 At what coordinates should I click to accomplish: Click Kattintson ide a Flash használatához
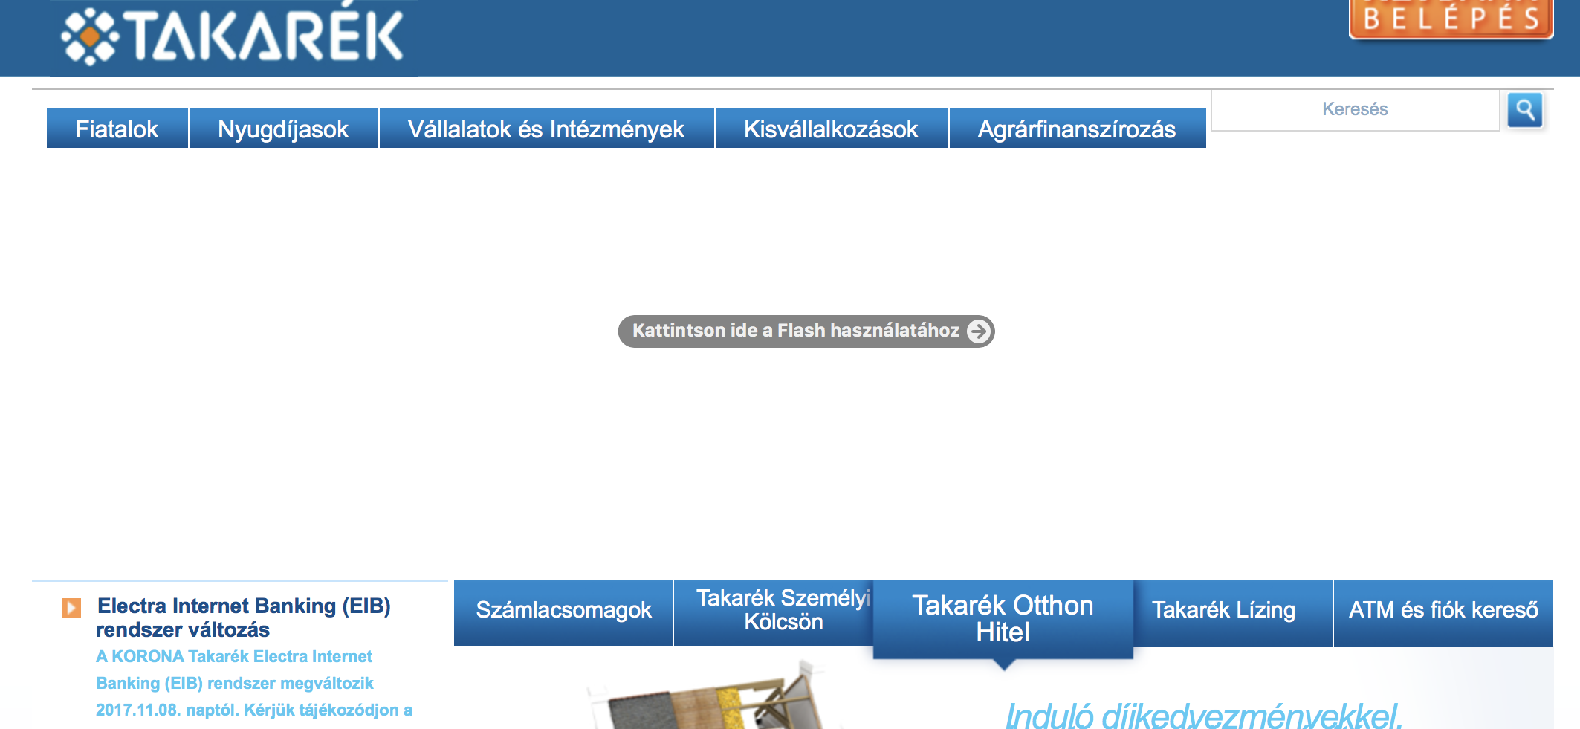point(806,331)
